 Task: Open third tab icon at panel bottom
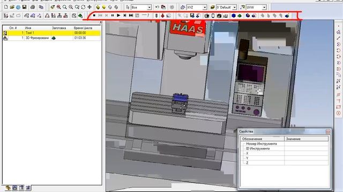[x=21, y=188]
